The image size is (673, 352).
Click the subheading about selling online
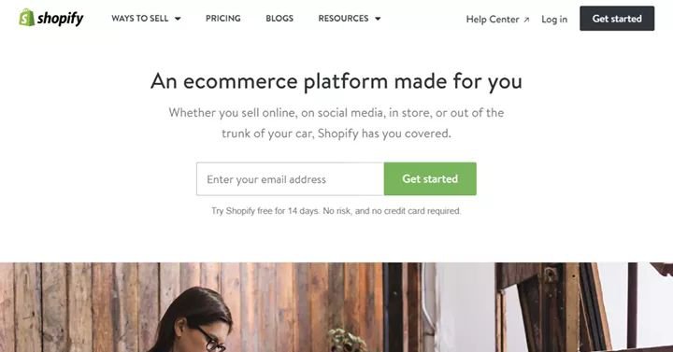(x=336, y=123)
